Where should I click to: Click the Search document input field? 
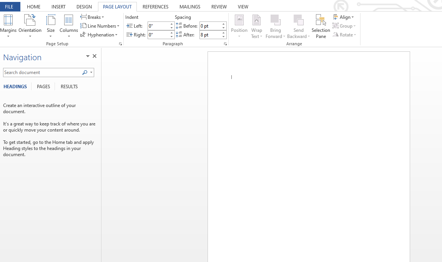tap(42, 72)
